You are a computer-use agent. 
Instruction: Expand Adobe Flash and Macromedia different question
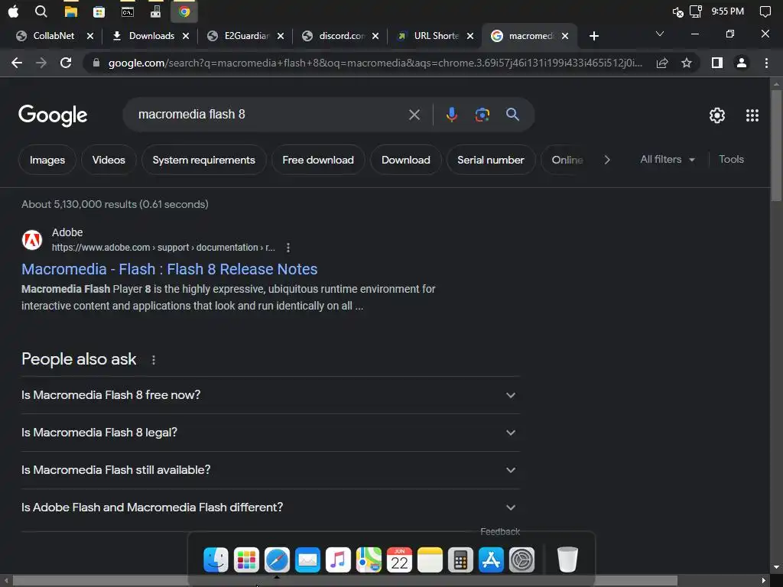click(x=270, y=508)
